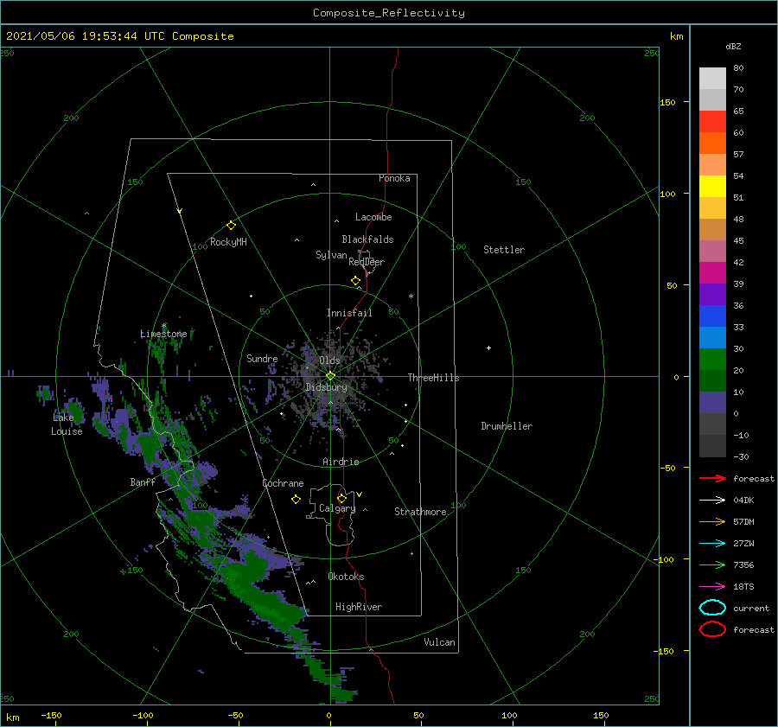This screenshot has width=778, height=727.
Task: Click the Cochrane label
Action: (283, 483)
